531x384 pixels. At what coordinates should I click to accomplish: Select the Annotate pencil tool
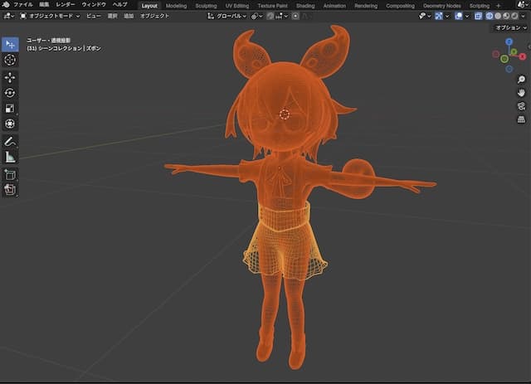tap(10, 141)
